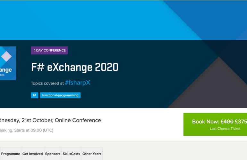Show the SkillsCasts tab
247x160 pixels.
pyautogui.click(x=71, y=154)
